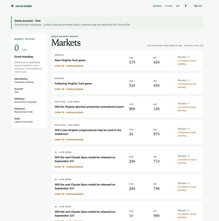This screenshot has width=219, height=221.
Task: Open Review for Following Virginia Tech game
Action: coord(184,80)
